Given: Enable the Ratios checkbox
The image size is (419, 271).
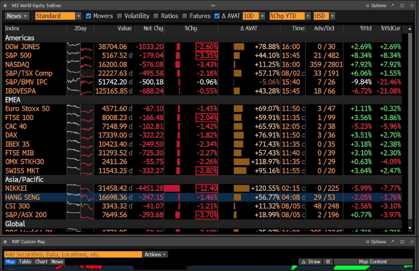Looking at the screenshot, I should [x=156, y=16].
